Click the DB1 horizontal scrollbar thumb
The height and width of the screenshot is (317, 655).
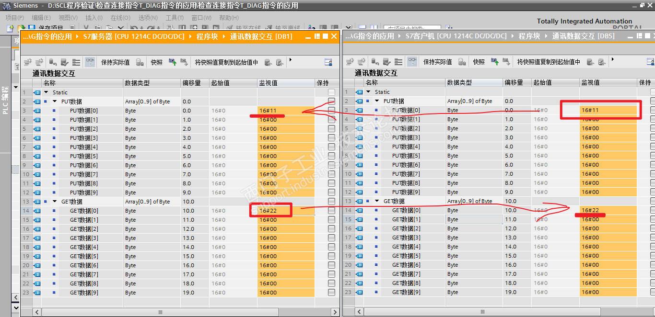point(161,312)
